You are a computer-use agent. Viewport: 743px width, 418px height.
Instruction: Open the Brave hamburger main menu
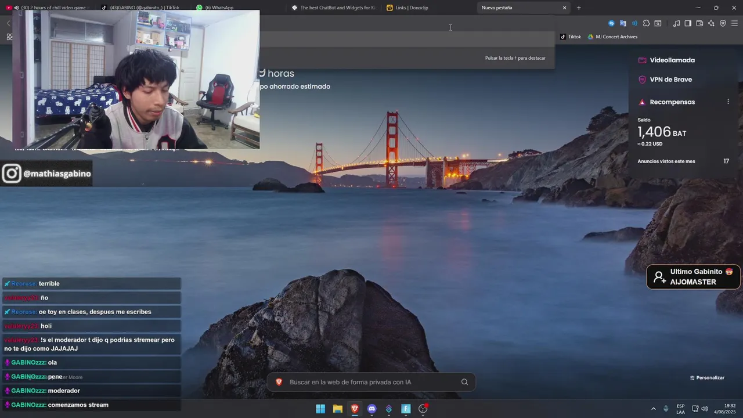(x=734, y=23)
